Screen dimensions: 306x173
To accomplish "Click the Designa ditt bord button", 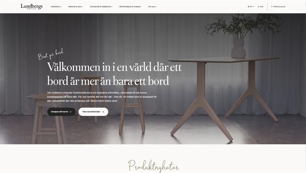I will tap(61, 112).
